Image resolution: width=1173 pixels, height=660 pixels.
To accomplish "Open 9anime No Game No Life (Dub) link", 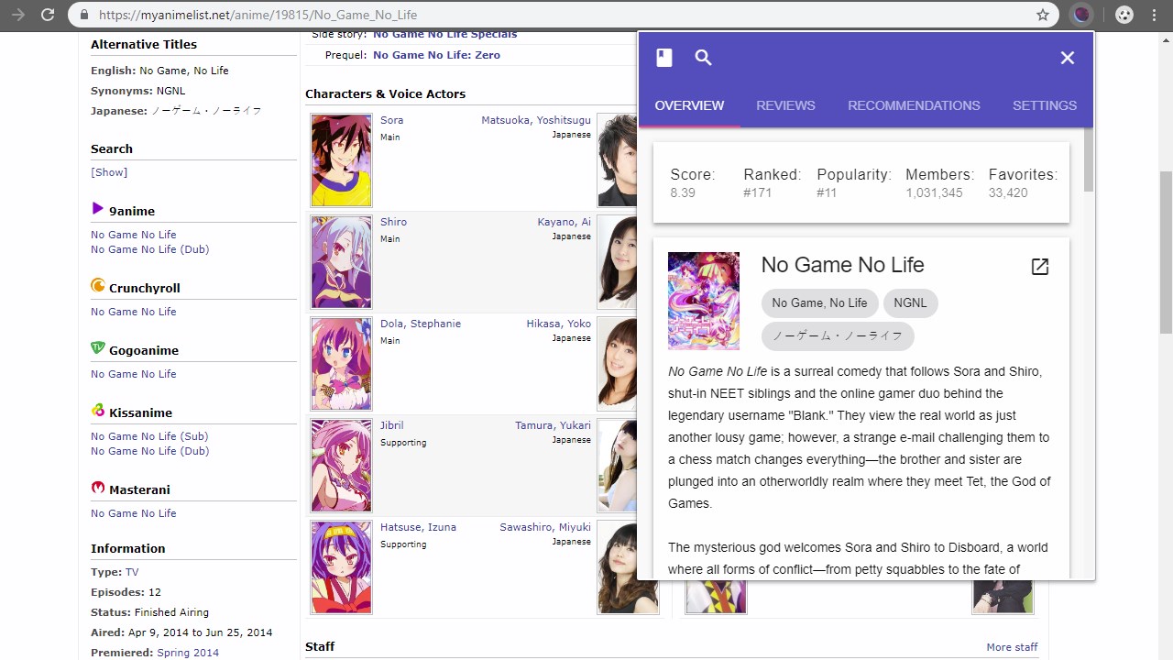I will coord(150,249).
